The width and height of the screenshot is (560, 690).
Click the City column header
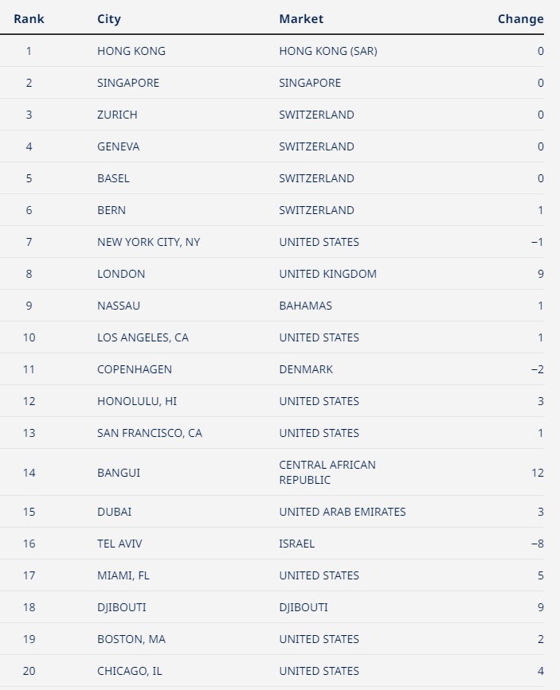click(x=109, y=19)
